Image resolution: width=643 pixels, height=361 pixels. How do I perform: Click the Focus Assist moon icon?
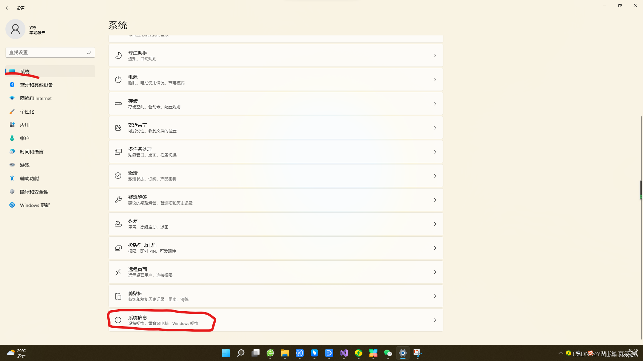coord(118,55)
